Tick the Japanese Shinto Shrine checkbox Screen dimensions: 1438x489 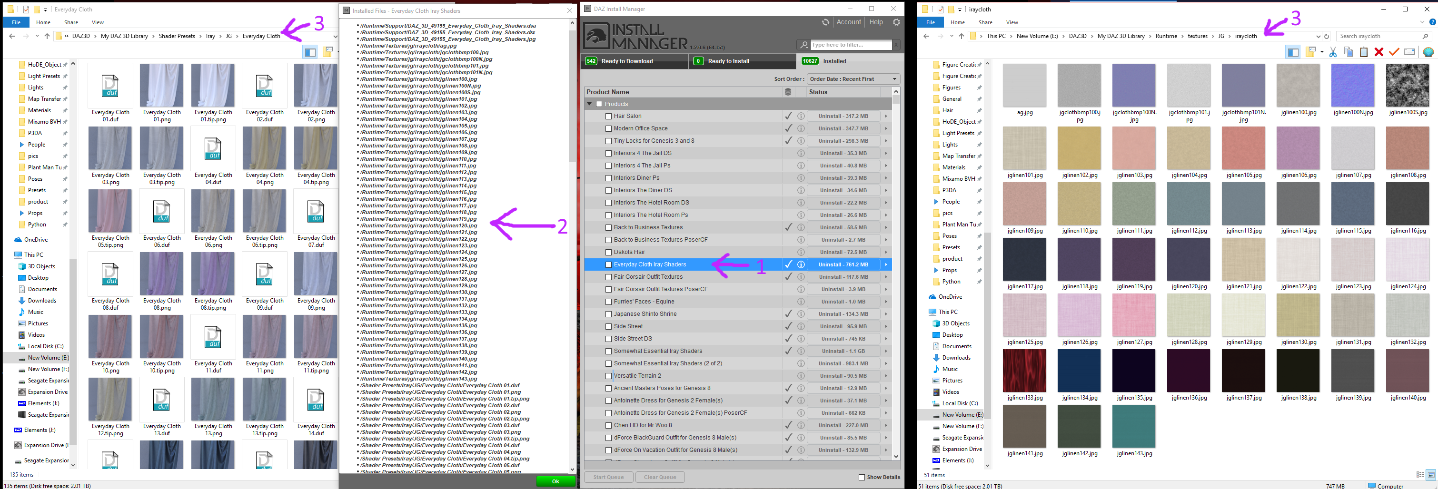[608, 314]
